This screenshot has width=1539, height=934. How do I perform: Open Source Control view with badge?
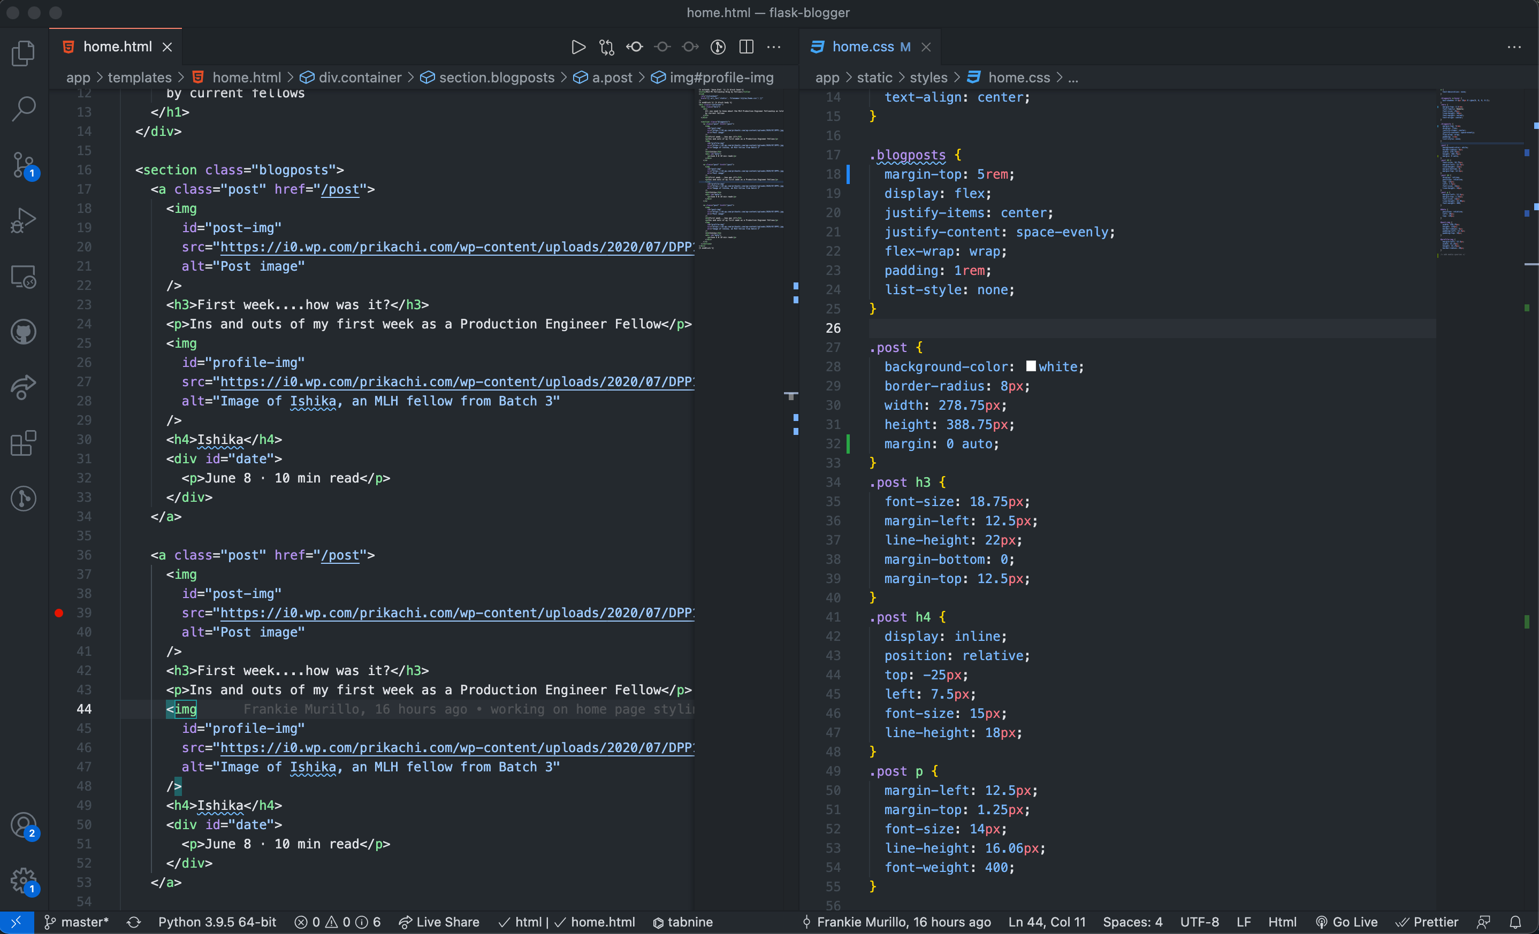24,165
